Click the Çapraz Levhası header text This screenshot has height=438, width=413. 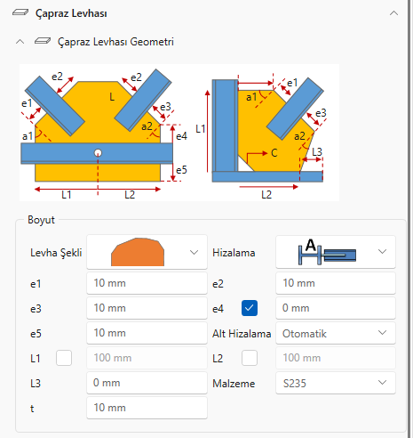point(71,13)
